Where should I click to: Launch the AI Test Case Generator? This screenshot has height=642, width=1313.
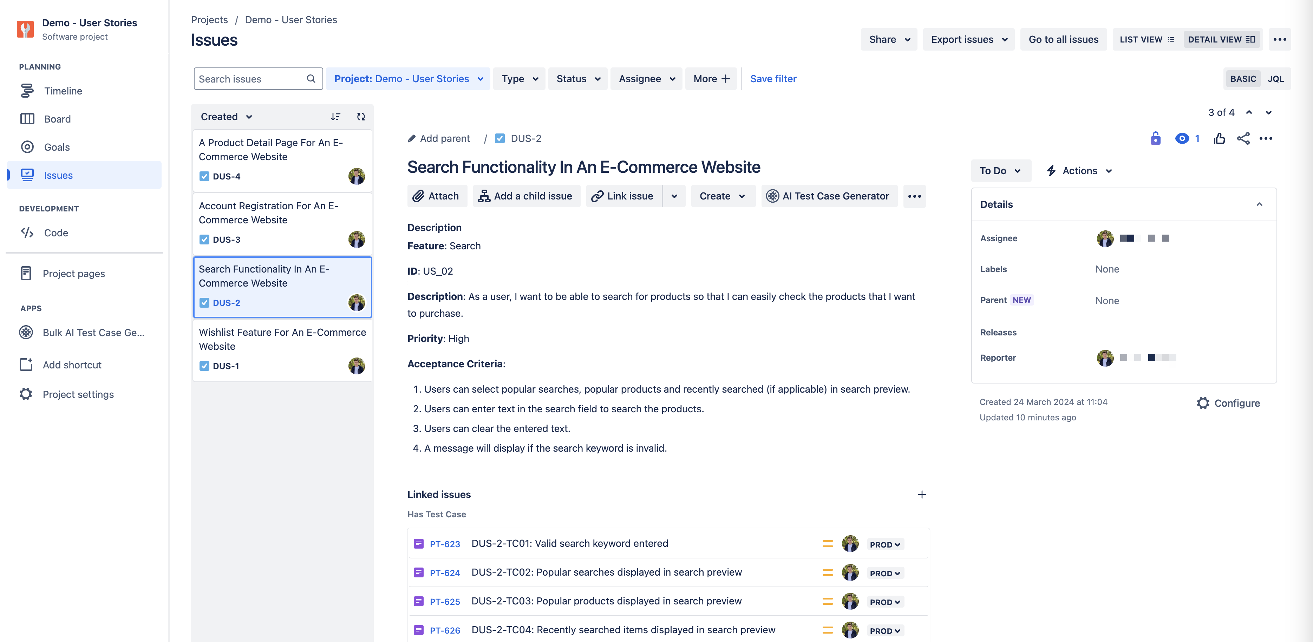[829, 196]
